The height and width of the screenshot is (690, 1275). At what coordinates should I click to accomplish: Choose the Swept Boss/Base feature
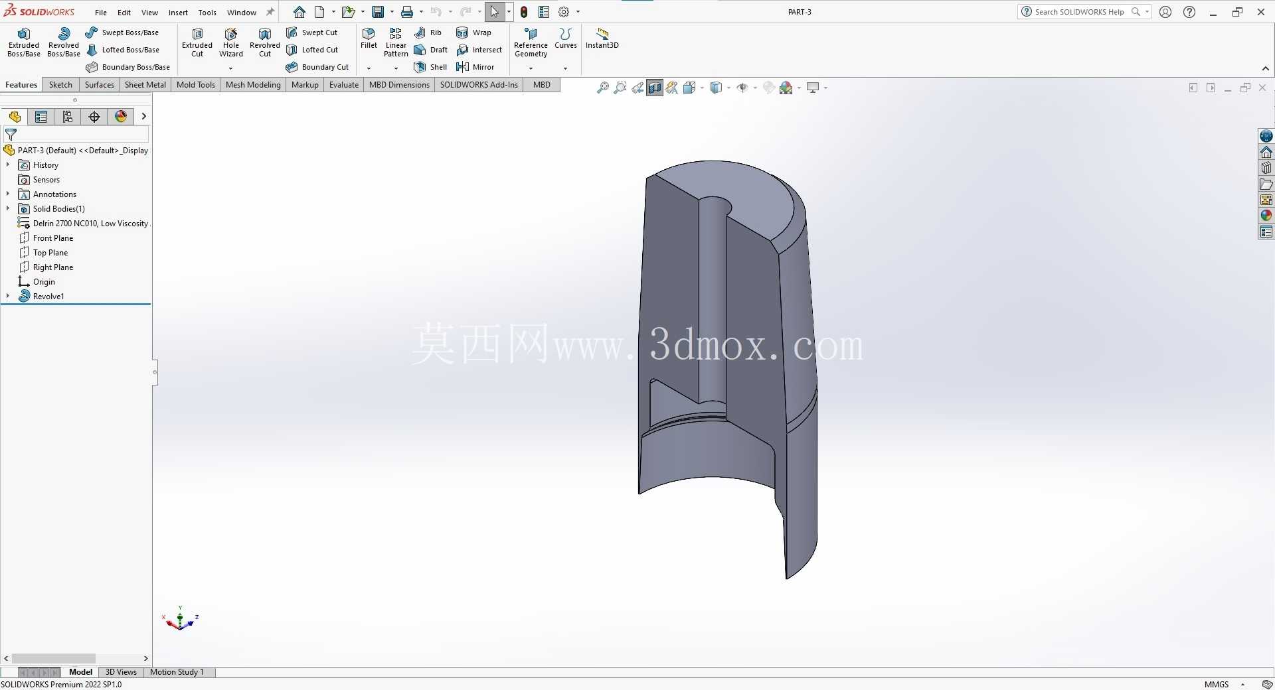tap(122, 33)
